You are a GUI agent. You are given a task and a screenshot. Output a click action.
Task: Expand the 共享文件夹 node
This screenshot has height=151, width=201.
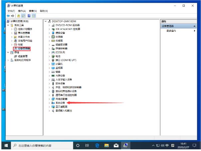pyautogui.click(x=12, y=37)
